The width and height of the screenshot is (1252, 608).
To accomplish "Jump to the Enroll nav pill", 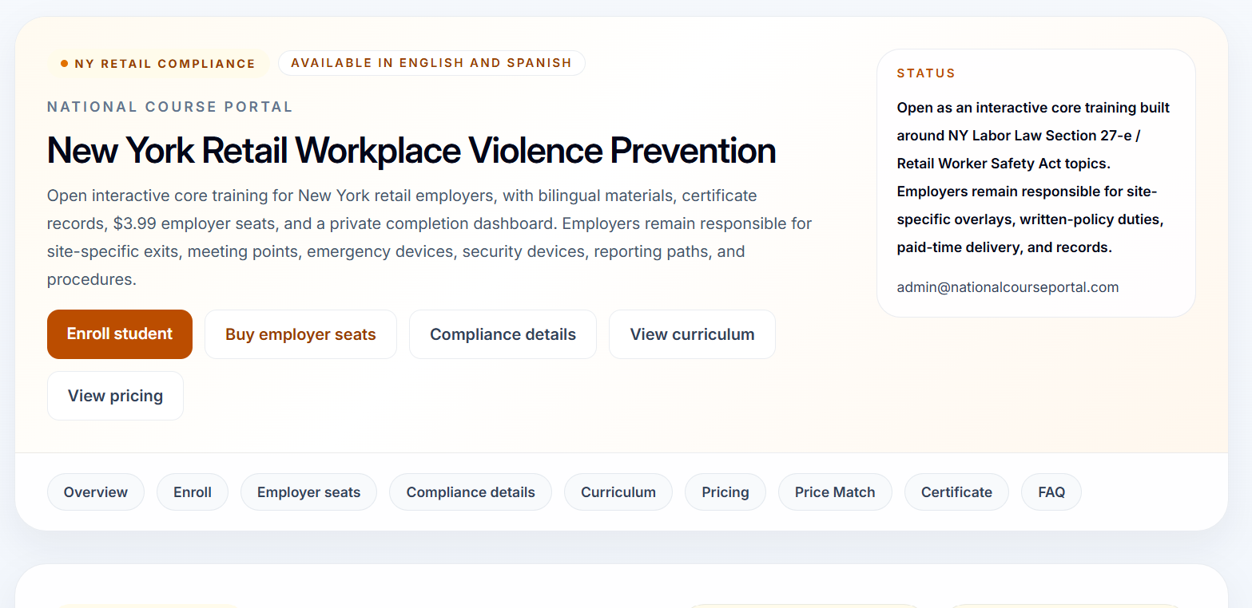I will (193, 492).
